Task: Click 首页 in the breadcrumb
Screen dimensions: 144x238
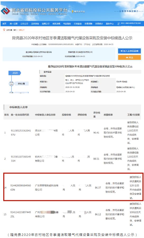Action: coord(15,30)
